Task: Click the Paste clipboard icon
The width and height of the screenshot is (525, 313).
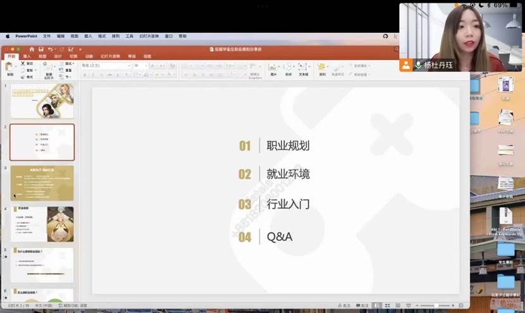Action: [10, 67]
